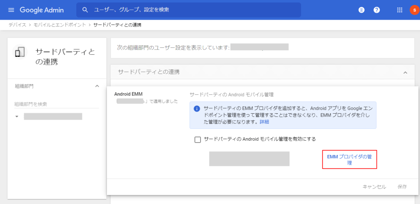Click サードパーティとの連携 breadcrumb text
Viewport: 420px width, 204px height.
click(117, 25)
